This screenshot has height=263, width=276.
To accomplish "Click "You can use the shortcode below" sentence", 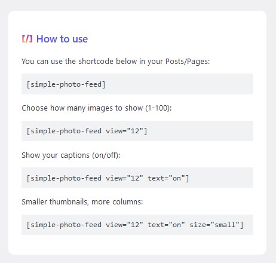I will pyautogui.click(x=116, y=62).
